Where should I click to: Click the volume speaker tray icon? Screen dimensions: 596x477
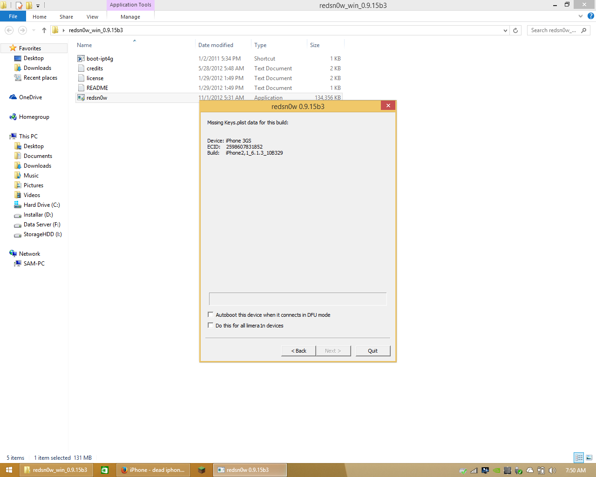click(552, 470)
